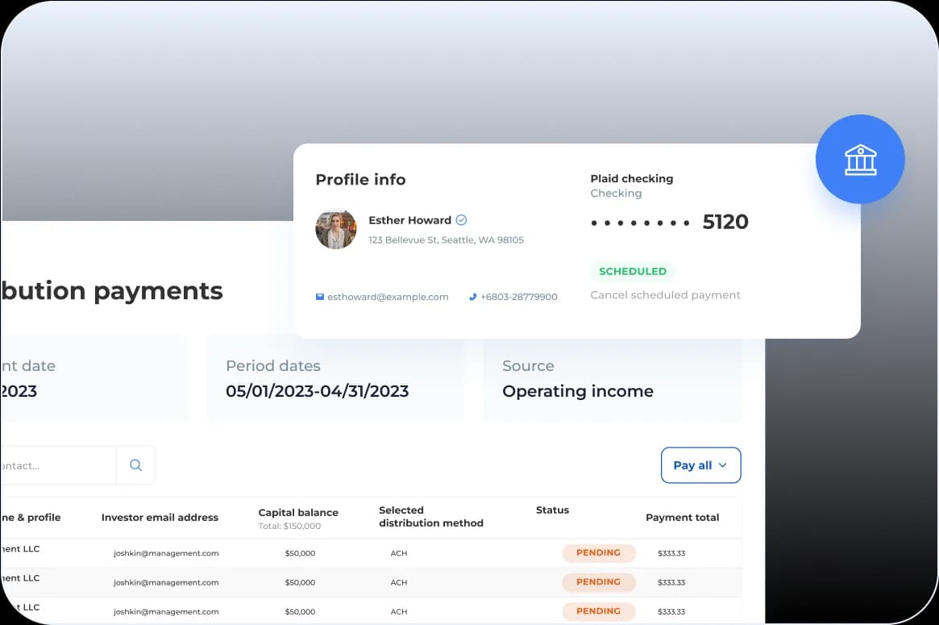This screenshot has height=625, width=939.
Task: Sort by Status column header
Action: coord(552,510)
